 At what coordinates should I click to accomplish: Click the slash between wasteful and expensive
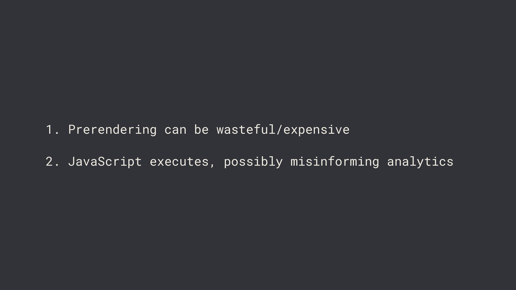(279, 130)
